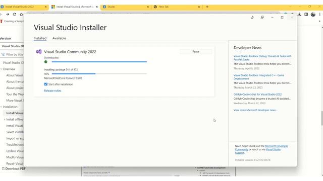Toggle Start after installation checkbox
This screenshot has width=323, height=181.
pyautogui.click(x=46, y=84)
